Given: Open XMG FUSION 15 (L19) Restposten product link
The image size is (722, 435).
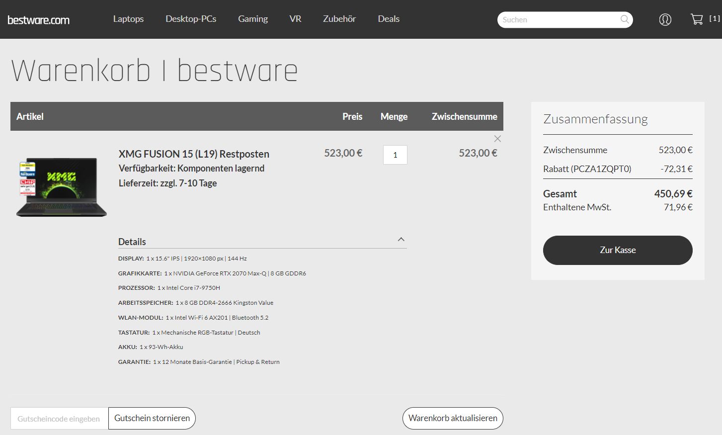Looking at the screenshot, I should click(x=194, y=154).
